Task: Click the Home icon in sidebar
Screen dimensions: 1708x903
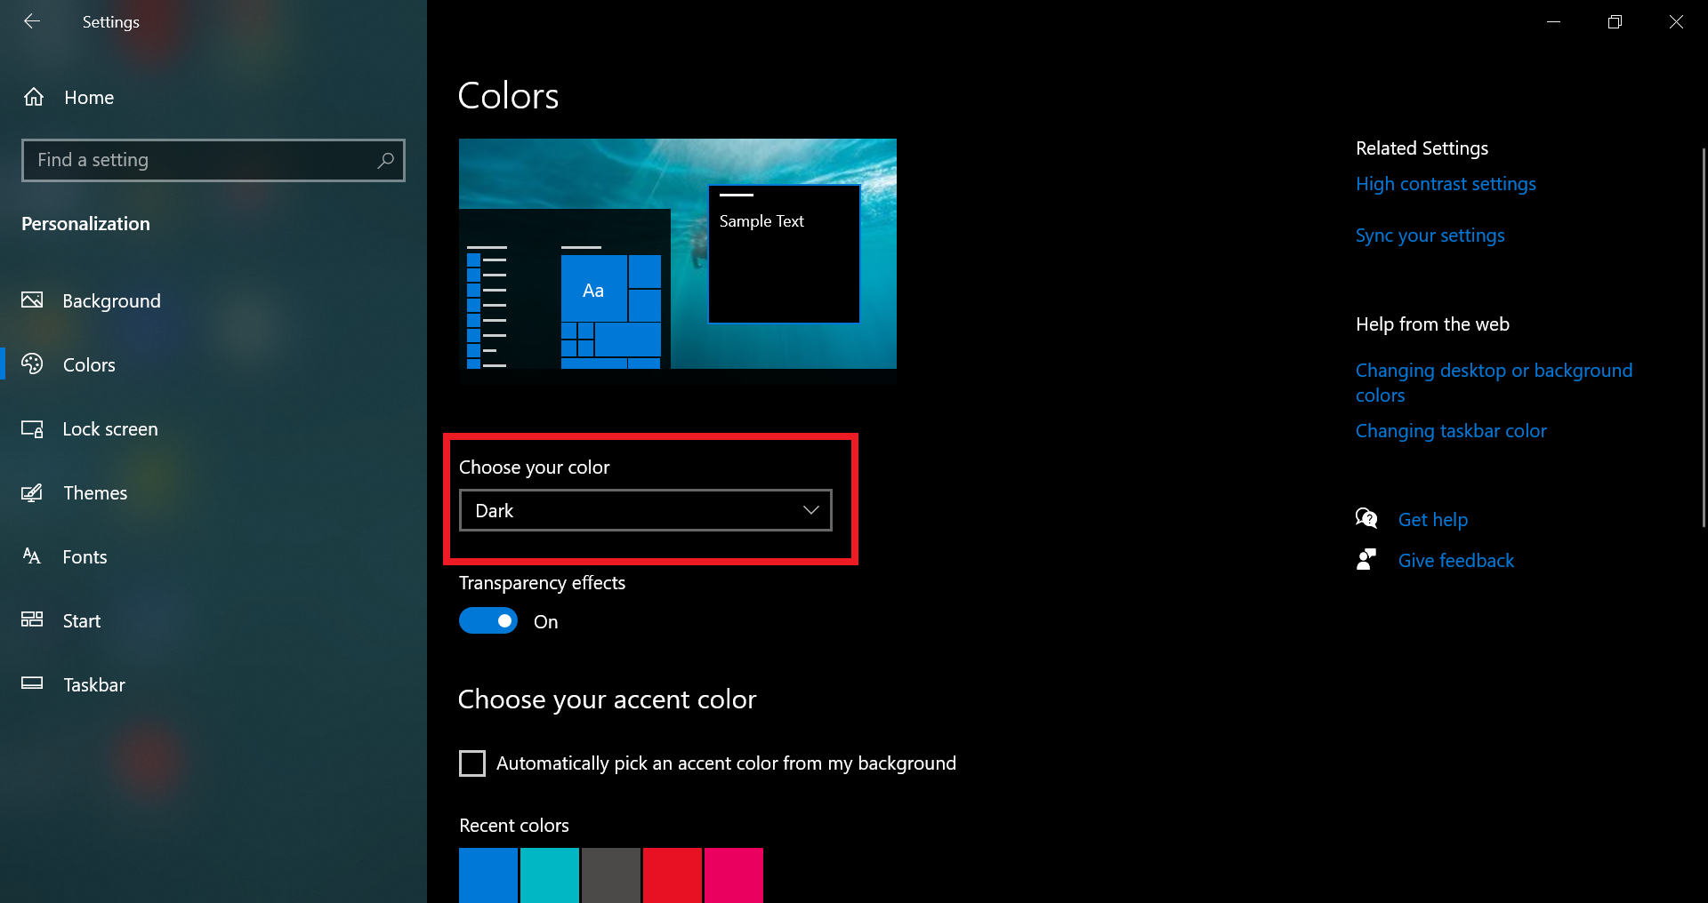Action: (x=34, y=97)
